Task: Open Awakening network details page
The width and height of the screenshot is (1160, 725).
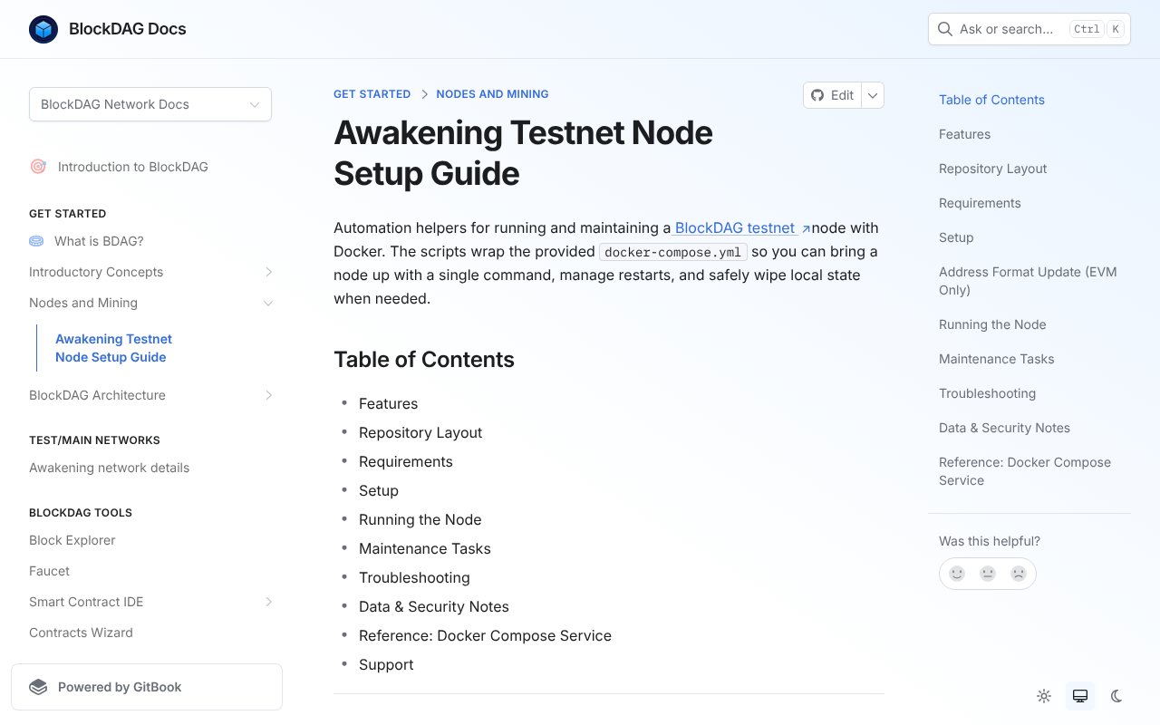Action: pos(109,468)
